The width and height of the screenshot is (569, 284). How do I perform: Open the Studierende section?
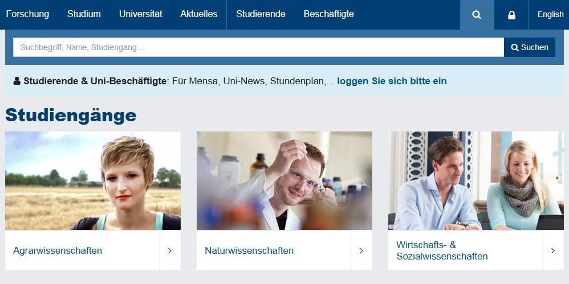pyautogui.click(x=261, y=14)
